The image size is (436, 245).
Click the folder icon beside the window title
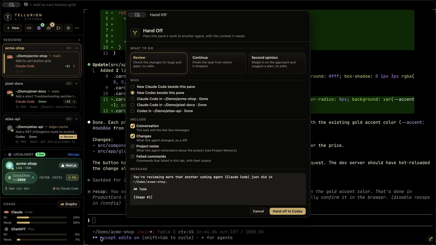coord(26,4)
